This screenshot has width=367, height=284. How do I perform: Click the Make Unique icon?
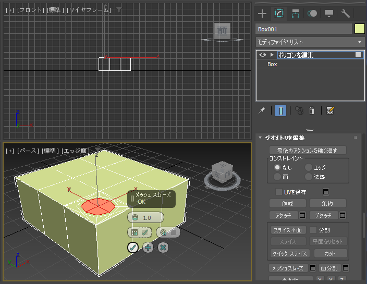299,110
